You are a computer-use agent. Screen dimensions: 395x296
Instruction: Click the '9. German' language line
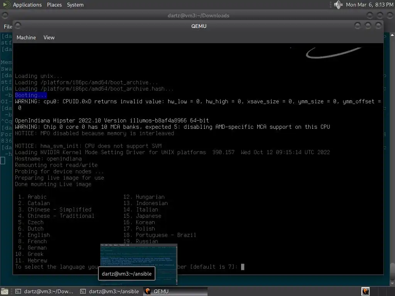(32, 248)
